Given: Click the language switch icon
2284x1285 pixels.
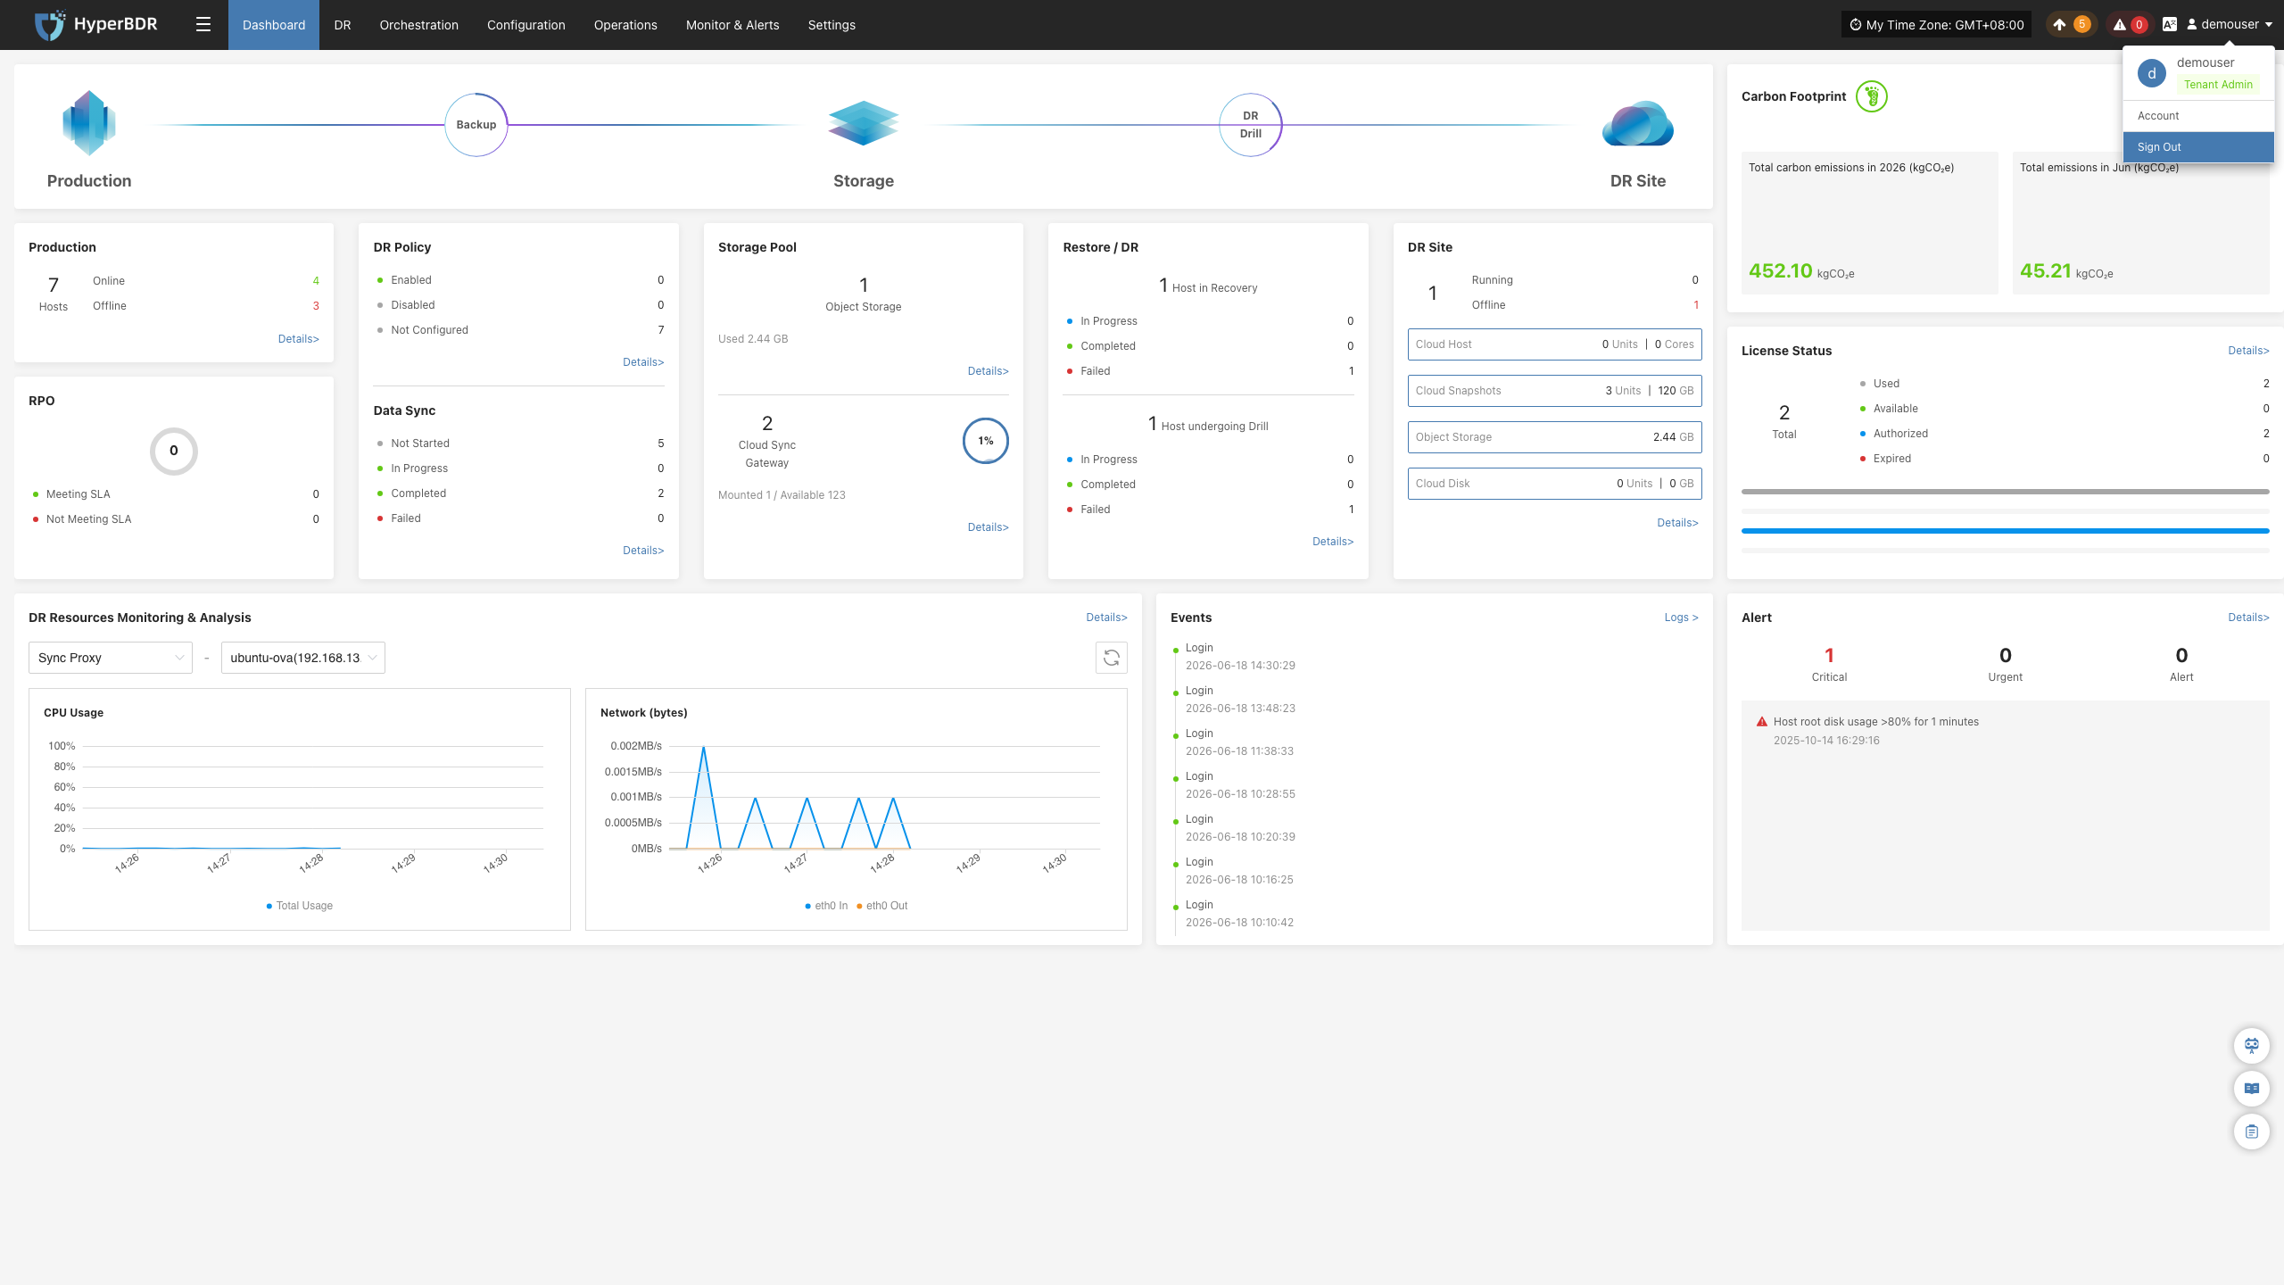Looking at the screenshot, I should (x=2169, y=25).
